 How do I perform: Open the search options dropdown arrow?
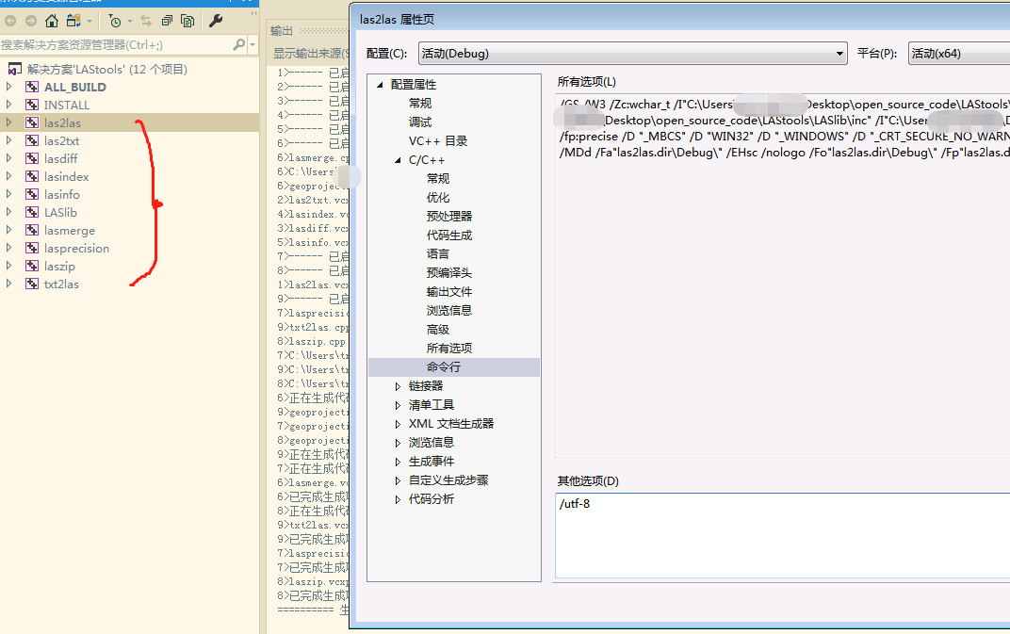(x=252, y=45)
